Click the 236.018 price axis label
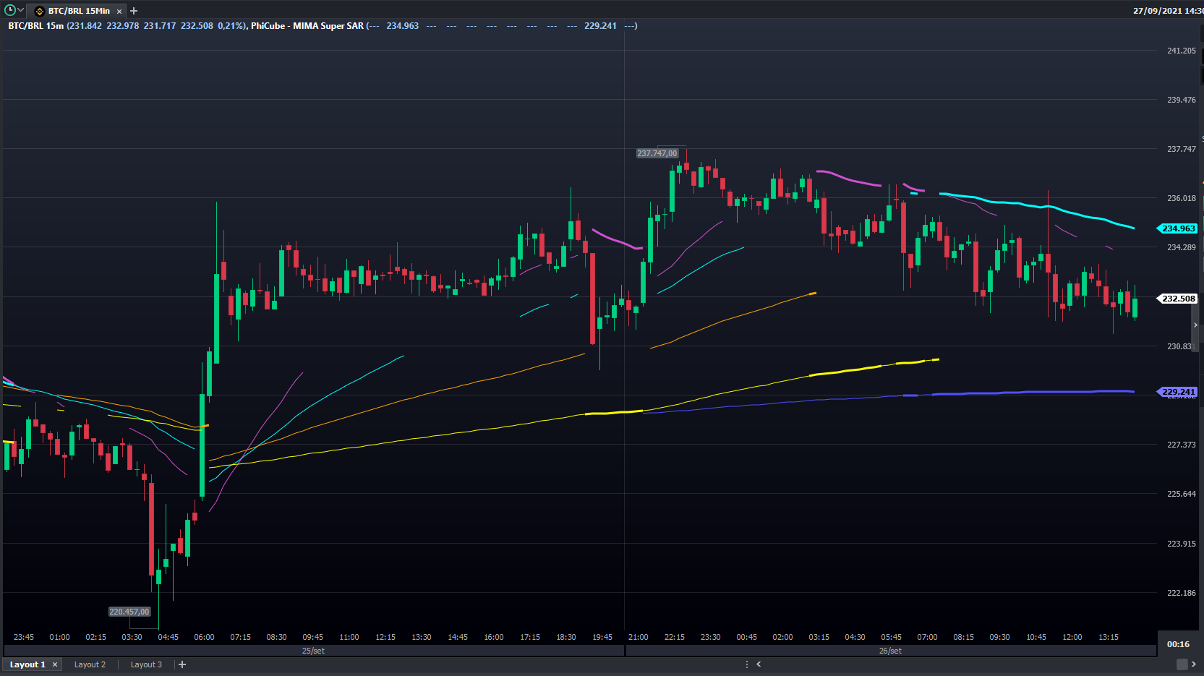 click(x=1181, y=198)
